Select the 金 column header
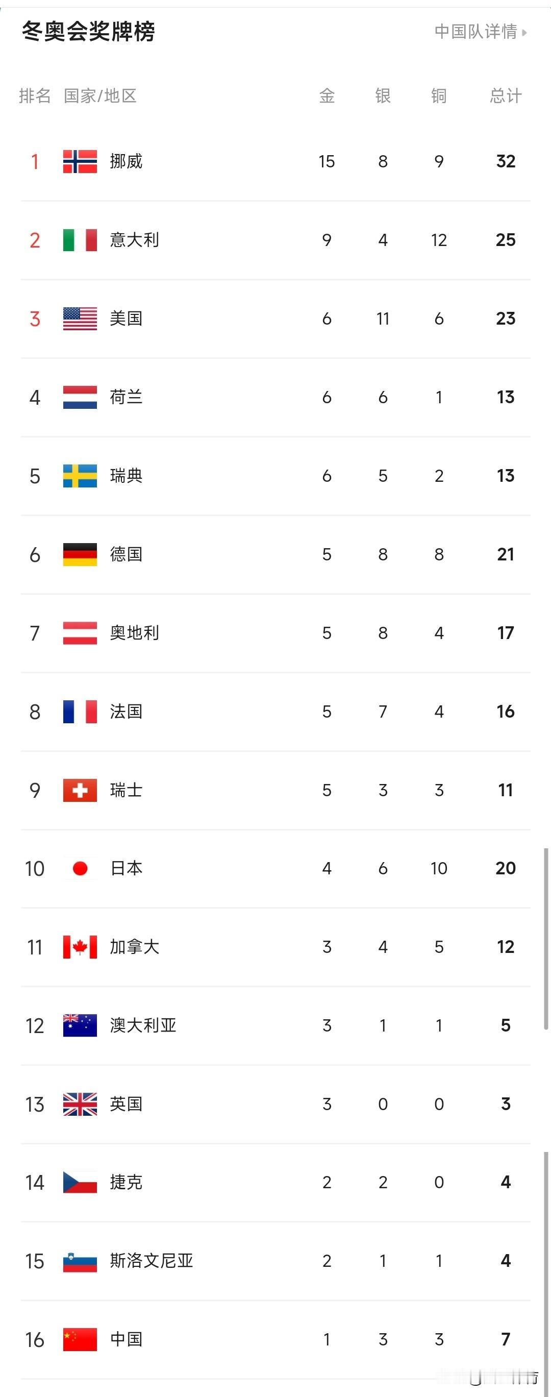 [x=327, y=96]
